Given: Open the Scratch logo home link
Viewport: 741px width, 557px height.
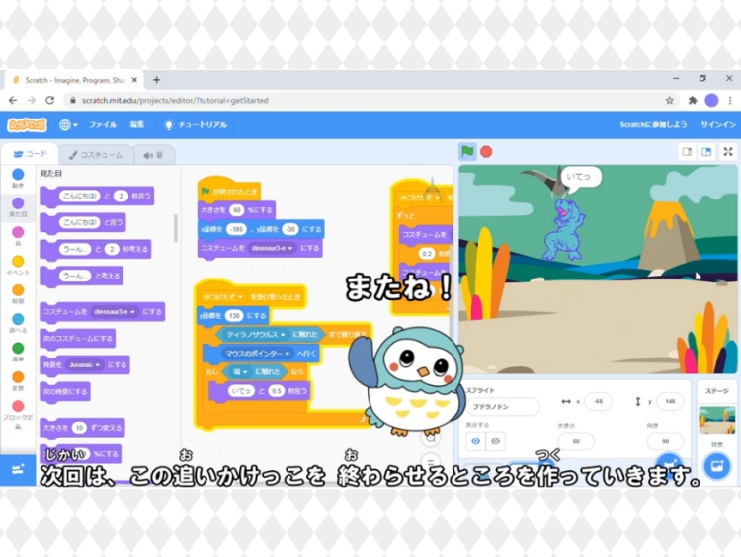Looking at the screenshot, I should 27,124.
